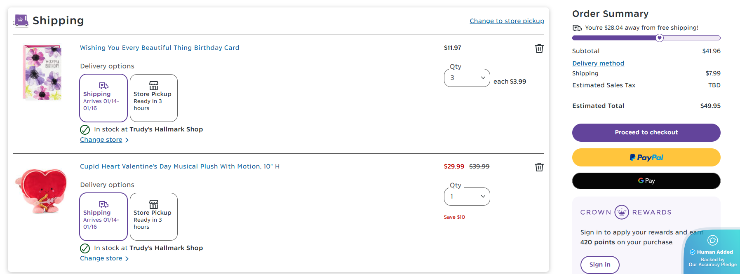Open the Birthday Card quantity dropdown
This screenshot has width=740, height=274.
pos(467,78)
